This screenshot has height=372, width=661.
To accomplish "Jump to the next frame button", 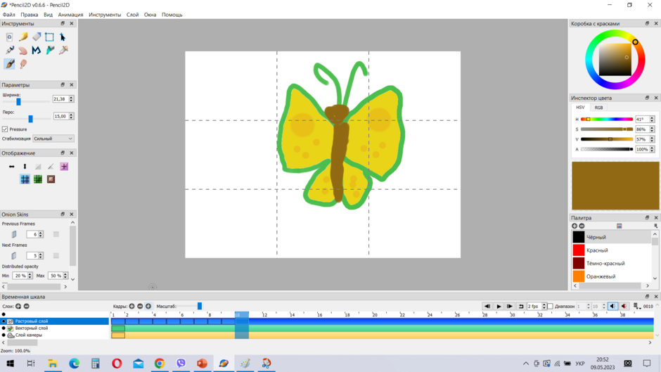I will coord(510,306).
